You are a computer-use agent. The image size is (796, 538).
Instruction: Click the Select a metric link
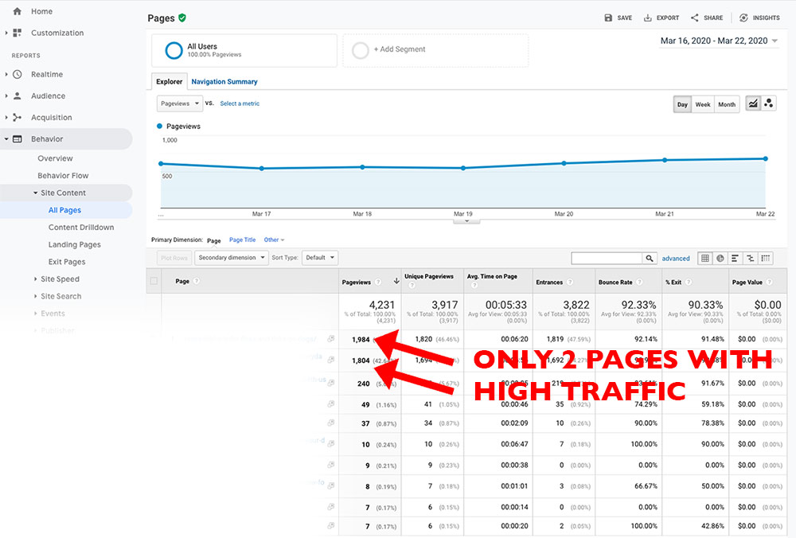240,103
